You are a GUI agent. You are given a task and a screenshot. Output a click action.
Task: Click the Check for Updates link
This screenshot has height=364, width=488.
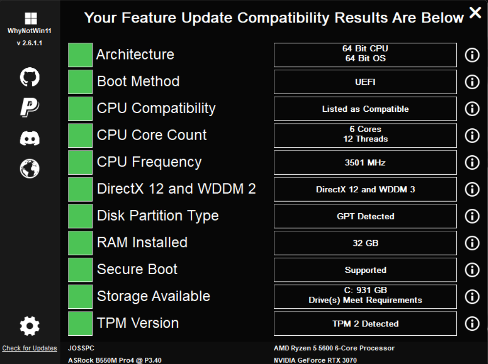[x=30, y=348]
